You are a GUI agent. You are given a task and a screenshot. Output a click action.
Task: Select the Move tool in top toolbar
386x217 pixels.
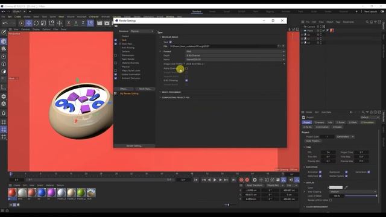coord(29,23)
